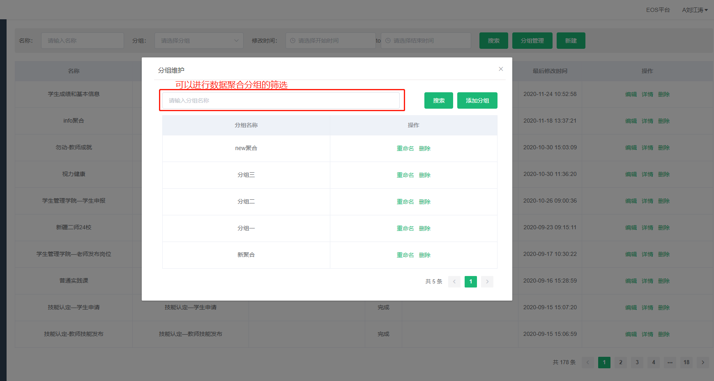Click the main table next page arrow
The image size is (714, 381).
tap(703, 362)
